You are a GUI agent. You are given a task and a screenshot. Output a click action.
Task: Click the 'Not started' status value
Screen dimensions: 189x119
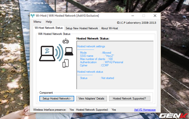point(107,78)
